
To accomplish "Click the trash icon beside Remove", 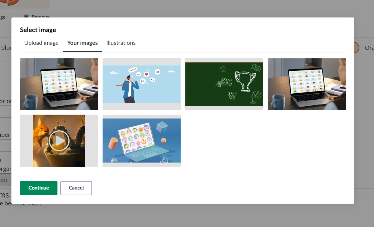I will [x=26, y=16].
